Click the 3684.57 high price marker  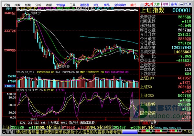tap(36, 13)
